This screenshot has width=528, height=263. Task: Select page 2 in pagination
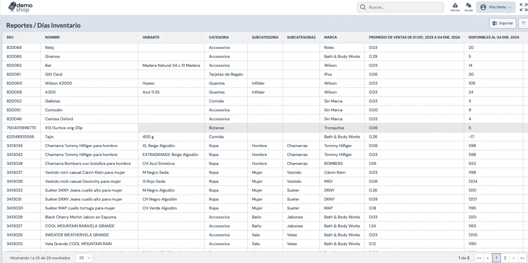505,258
